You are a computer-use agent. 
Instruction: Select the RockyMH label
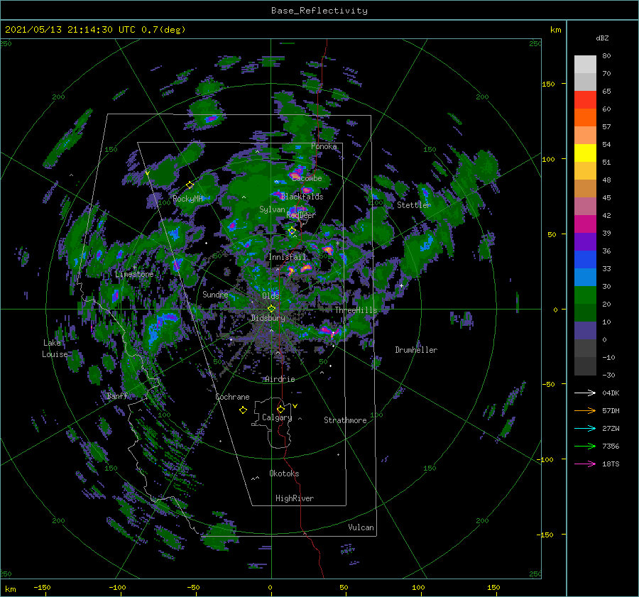(187, 199)
